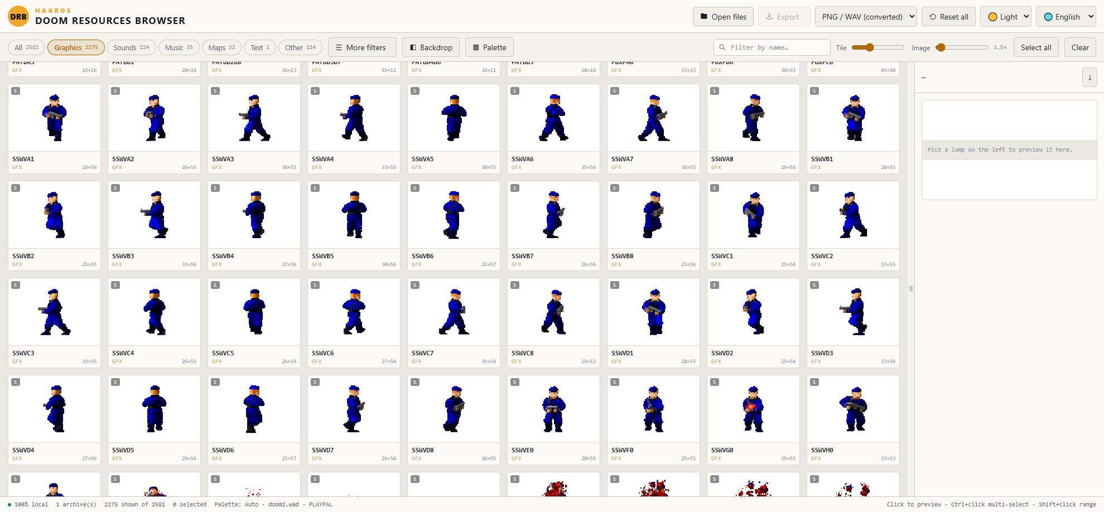
Task: Select the SSWVF0 sprite thumbnail
Action: coord(653,409)
